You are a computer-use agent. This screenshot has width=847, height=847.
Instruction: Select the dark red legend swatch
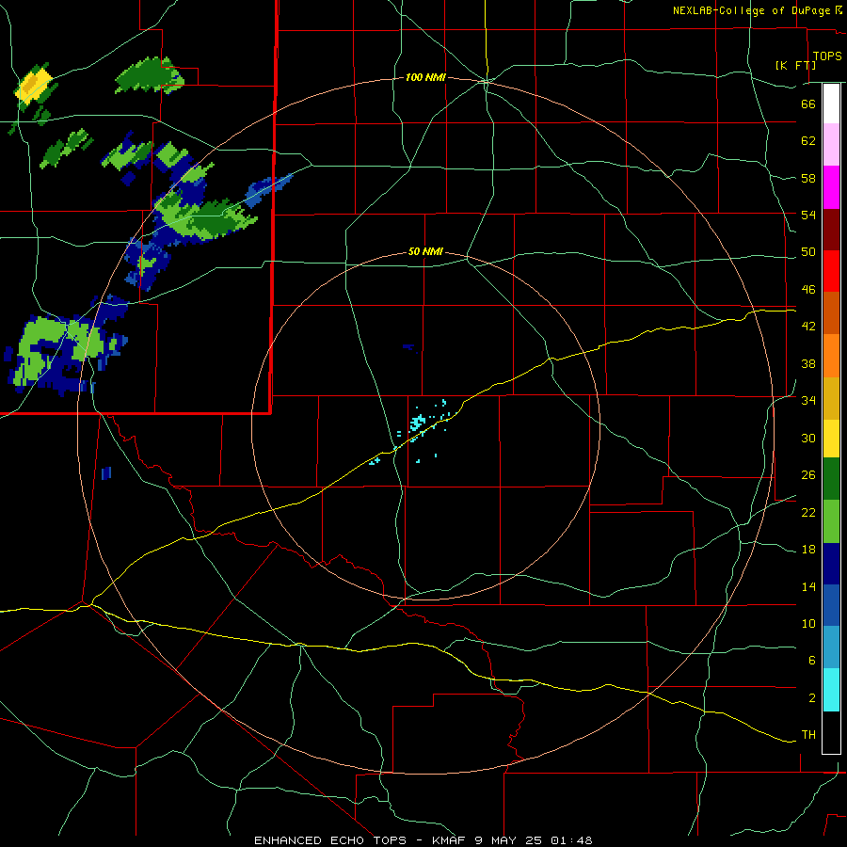click(x=831, y=229)
